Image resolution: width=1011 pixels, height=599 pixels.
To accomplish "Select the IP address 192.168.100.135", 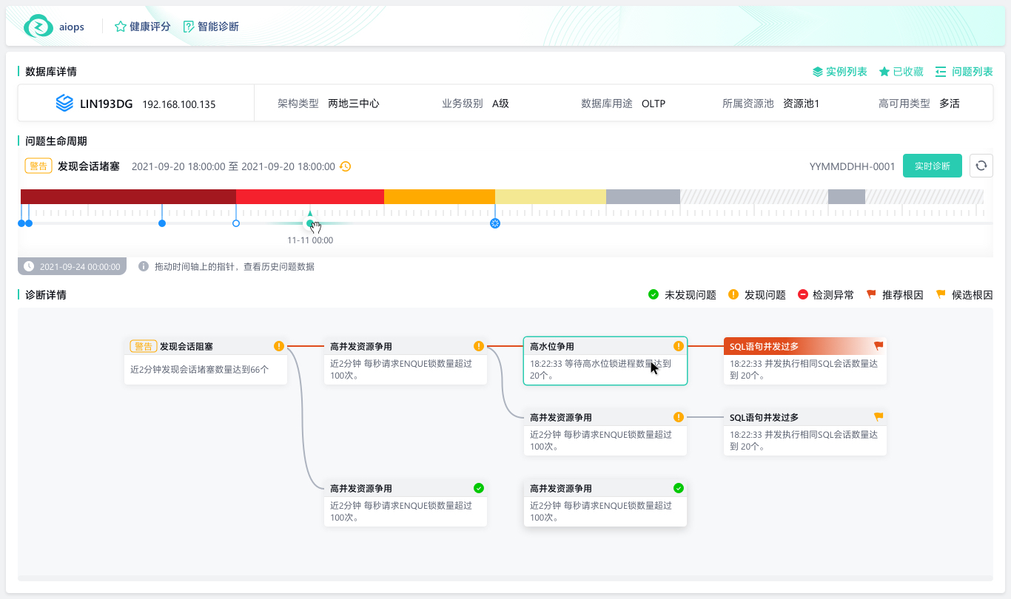I will click(179, 104).
